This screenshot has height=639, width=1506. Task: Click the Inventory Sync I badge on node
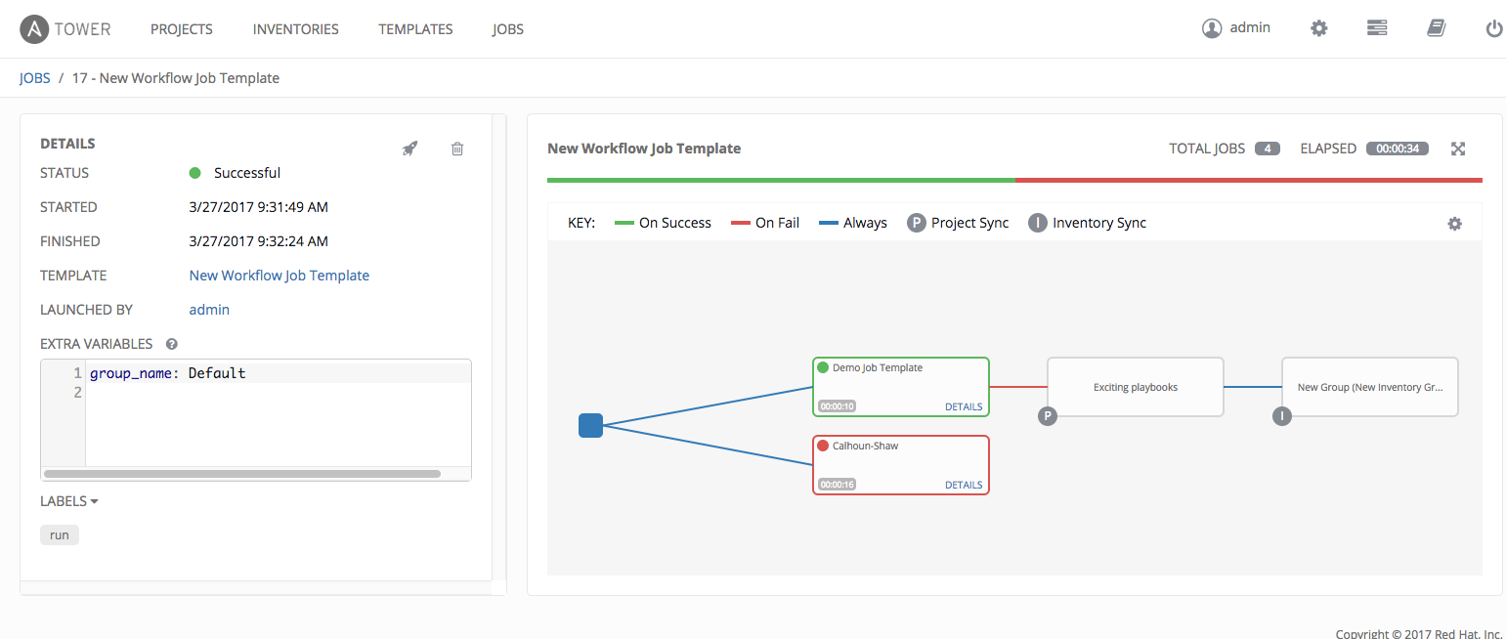pyautogui.click(x=1282, y=416)
